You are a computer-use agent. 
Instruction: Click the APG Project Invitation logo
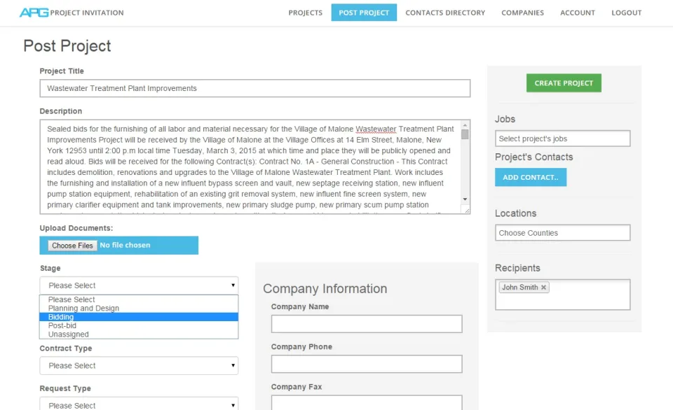click(x=72, y=13)
